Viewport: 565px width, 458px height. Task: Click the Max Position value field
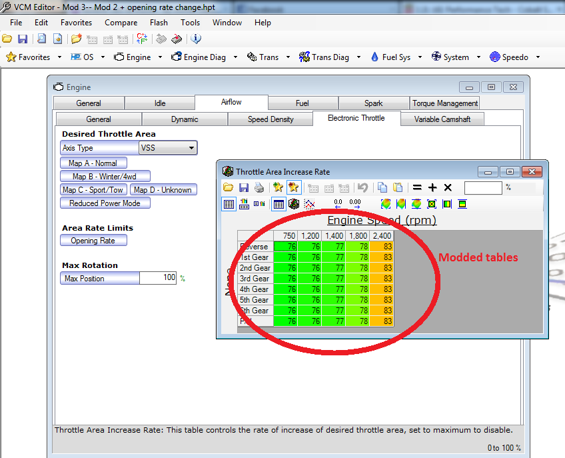pyautogui.click(x=158, y=278)
